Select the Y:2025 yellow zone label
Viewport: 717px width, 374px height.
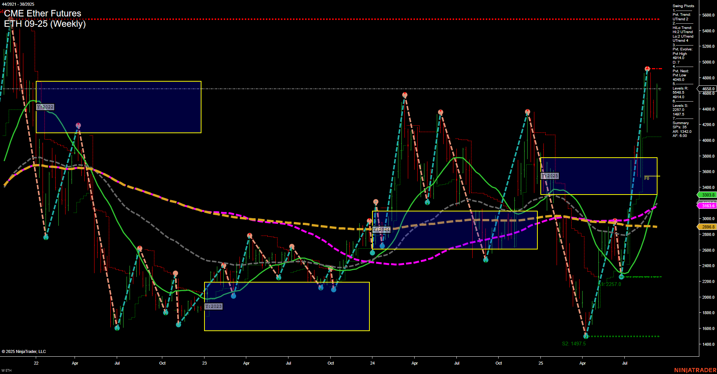coord(549,175)
